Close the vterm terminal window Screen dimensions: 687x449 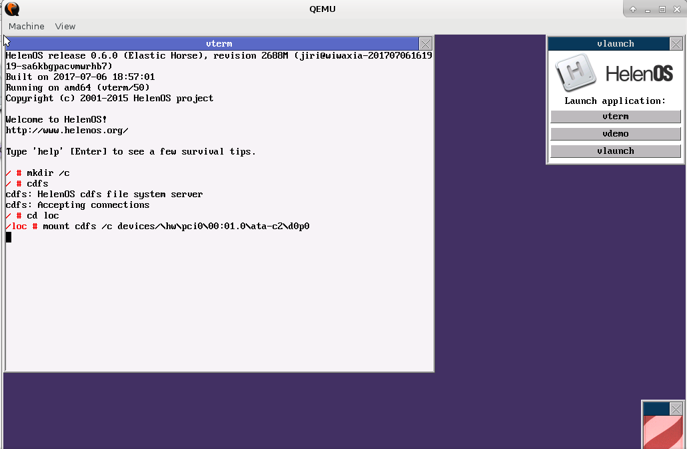pos(425,44)
